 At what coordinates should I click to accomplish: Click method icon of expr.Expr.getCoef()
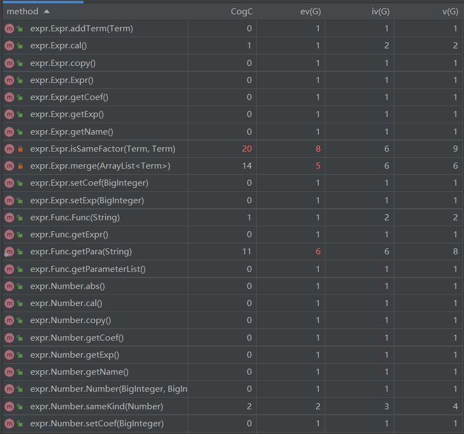point(9,97)
